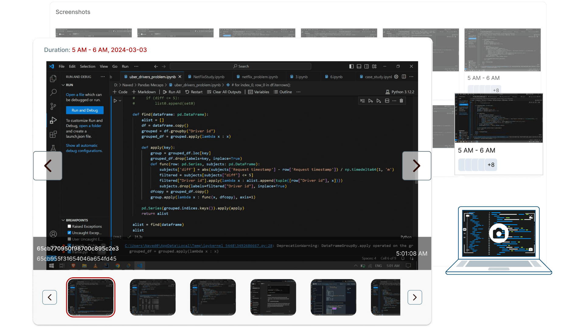The image size is (584, 328).
Task: Open the title bar ellipsis overflow menu
Action: click(x=136, y=66)
